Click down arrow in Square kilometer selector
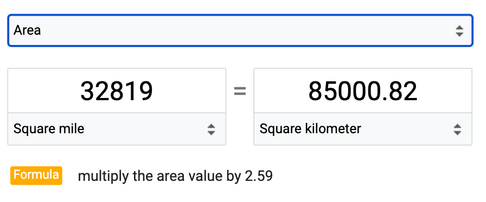The width and height of the screenshot is (486, 202). tap(457, 133)
